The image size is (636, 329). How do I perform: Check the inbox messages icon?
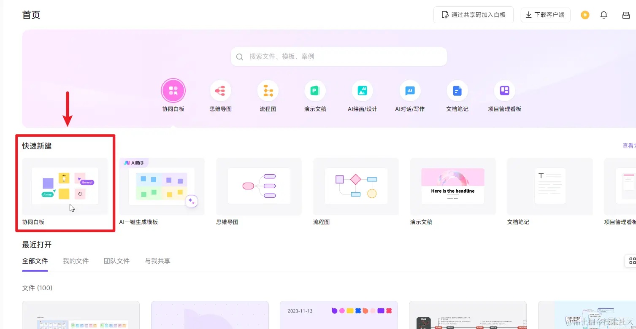(625, 14)
